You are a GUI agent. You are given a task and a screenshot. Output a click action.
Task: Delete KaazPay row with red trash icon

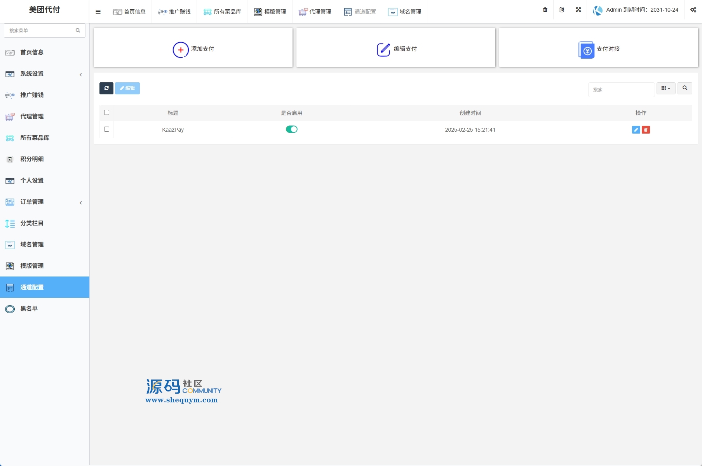coord(646,130)
